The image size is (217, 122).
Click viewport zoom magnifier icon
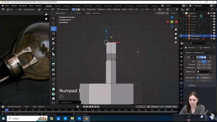point(176,29)
